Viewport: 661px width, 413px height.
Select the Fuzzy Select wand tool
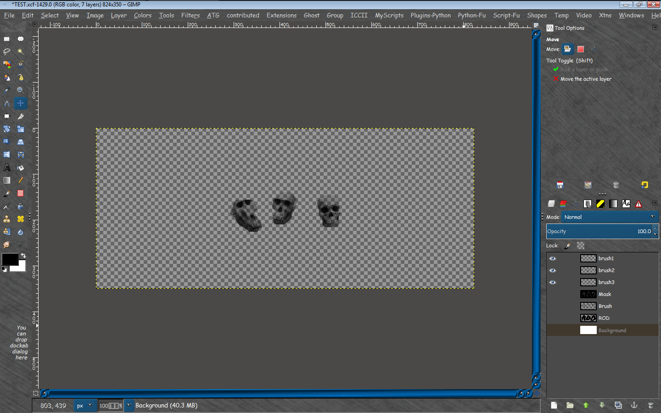21,51
